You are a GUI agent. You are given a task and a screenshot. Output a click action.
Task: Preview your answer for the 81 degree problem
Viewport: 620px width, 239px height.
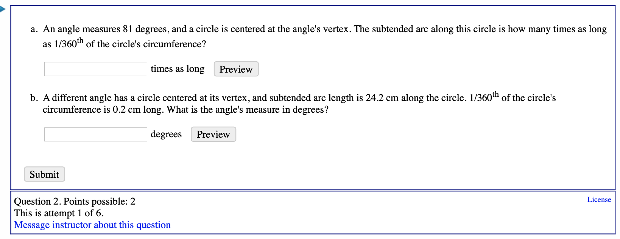pyautogui.click(x=236, y=69)
